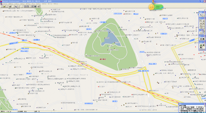Click the Print Window printer icon
Viewport: 206px width, 113px height.
(10, 6)
